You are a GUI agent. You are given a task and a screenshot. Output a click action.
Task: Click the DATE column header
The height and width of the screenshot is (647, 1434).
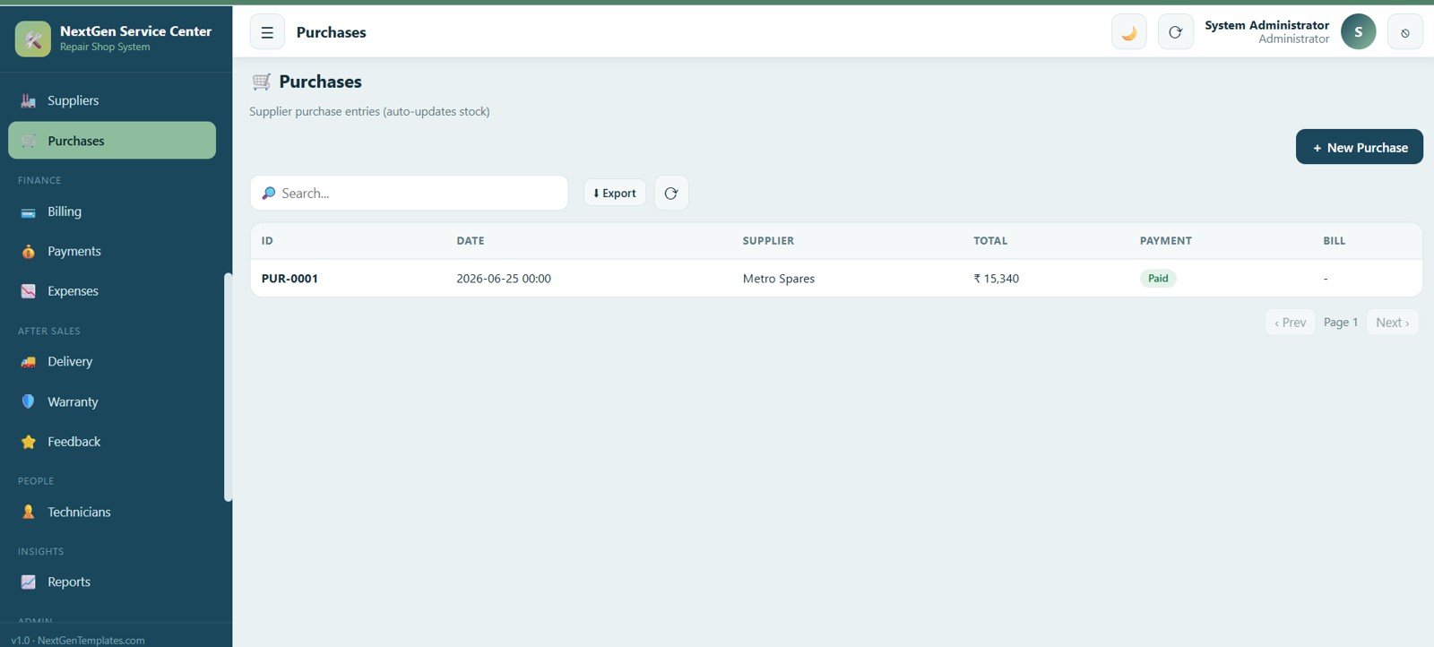click(x=471, y=241)
